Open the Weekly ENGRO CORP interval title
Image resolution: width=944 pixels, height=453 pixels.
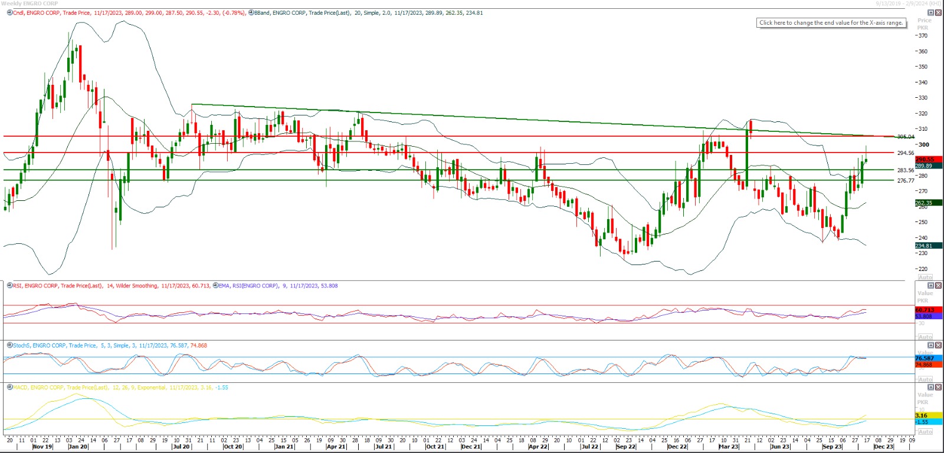pyautogui.click(x=29, y=4)
